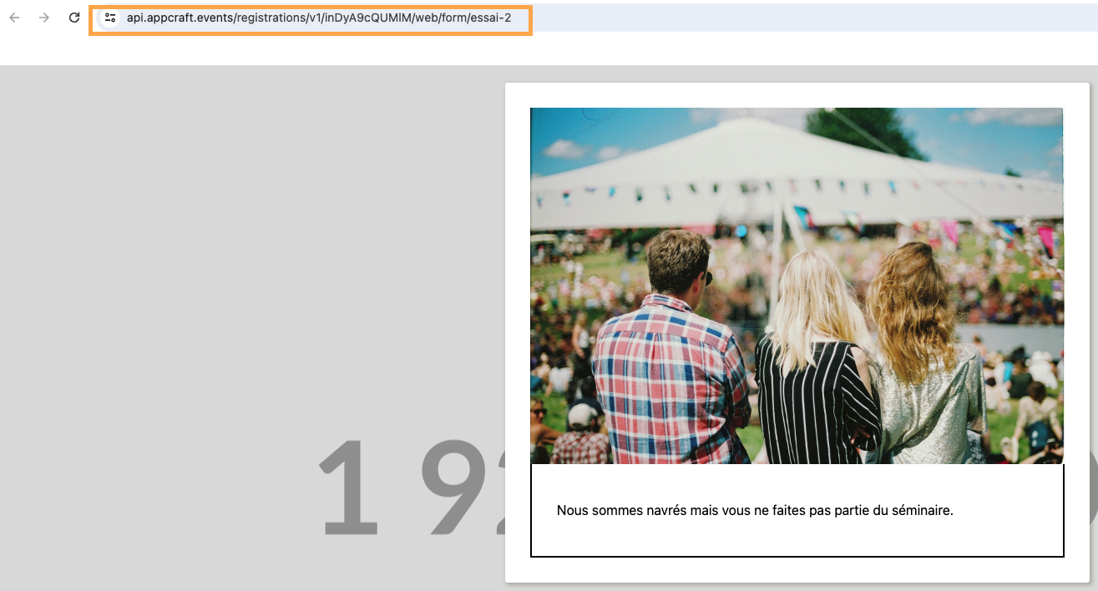Image resolution: width=1098 pixels, height=591 pixels.
Task: Reload the current page
Action: coord(74,18)
